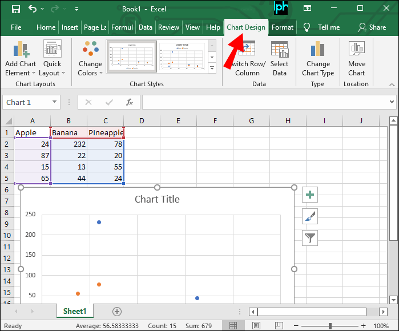Switch to the Format tab
This screenshot has height=331, width=399.
(282, 27)
